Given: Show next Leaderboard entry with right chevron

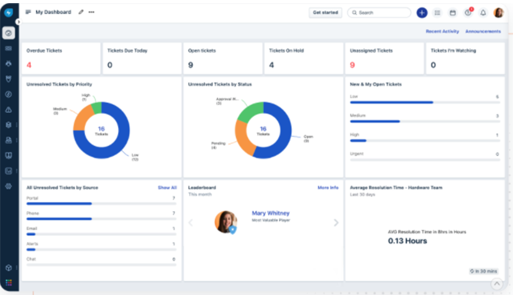Looking at the screenshot, I should click(x=336, y=223).
